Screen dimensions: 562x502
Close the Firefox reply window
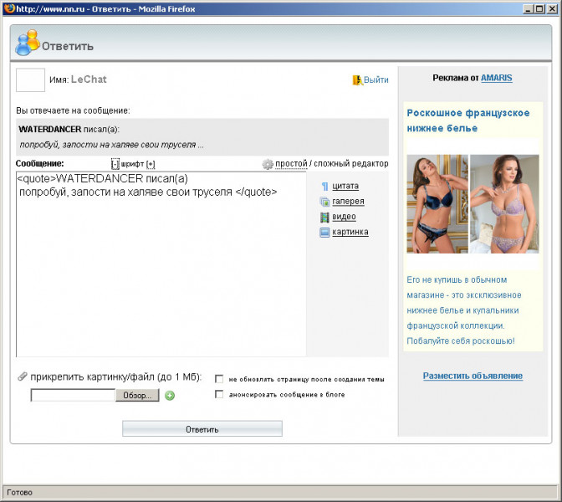pos(552,9)
